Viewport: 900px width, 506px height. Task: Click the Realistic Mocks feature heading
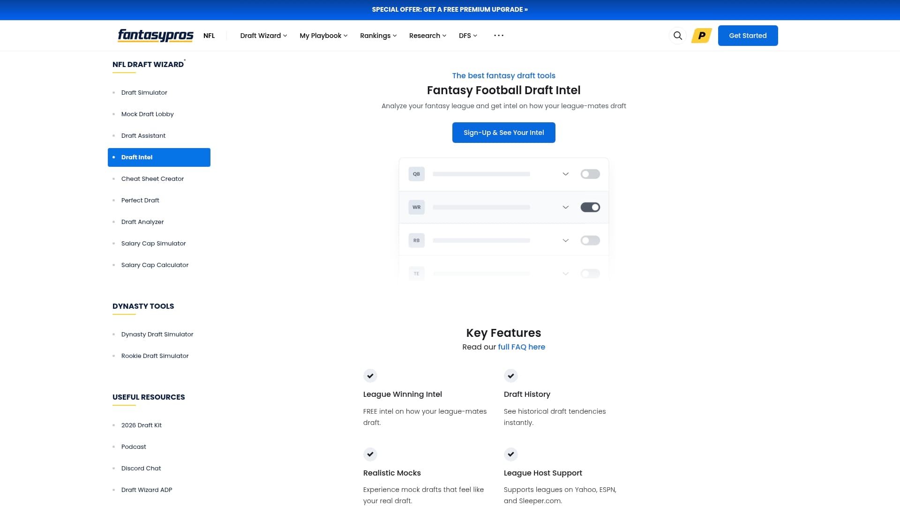(x=392, y=473)
